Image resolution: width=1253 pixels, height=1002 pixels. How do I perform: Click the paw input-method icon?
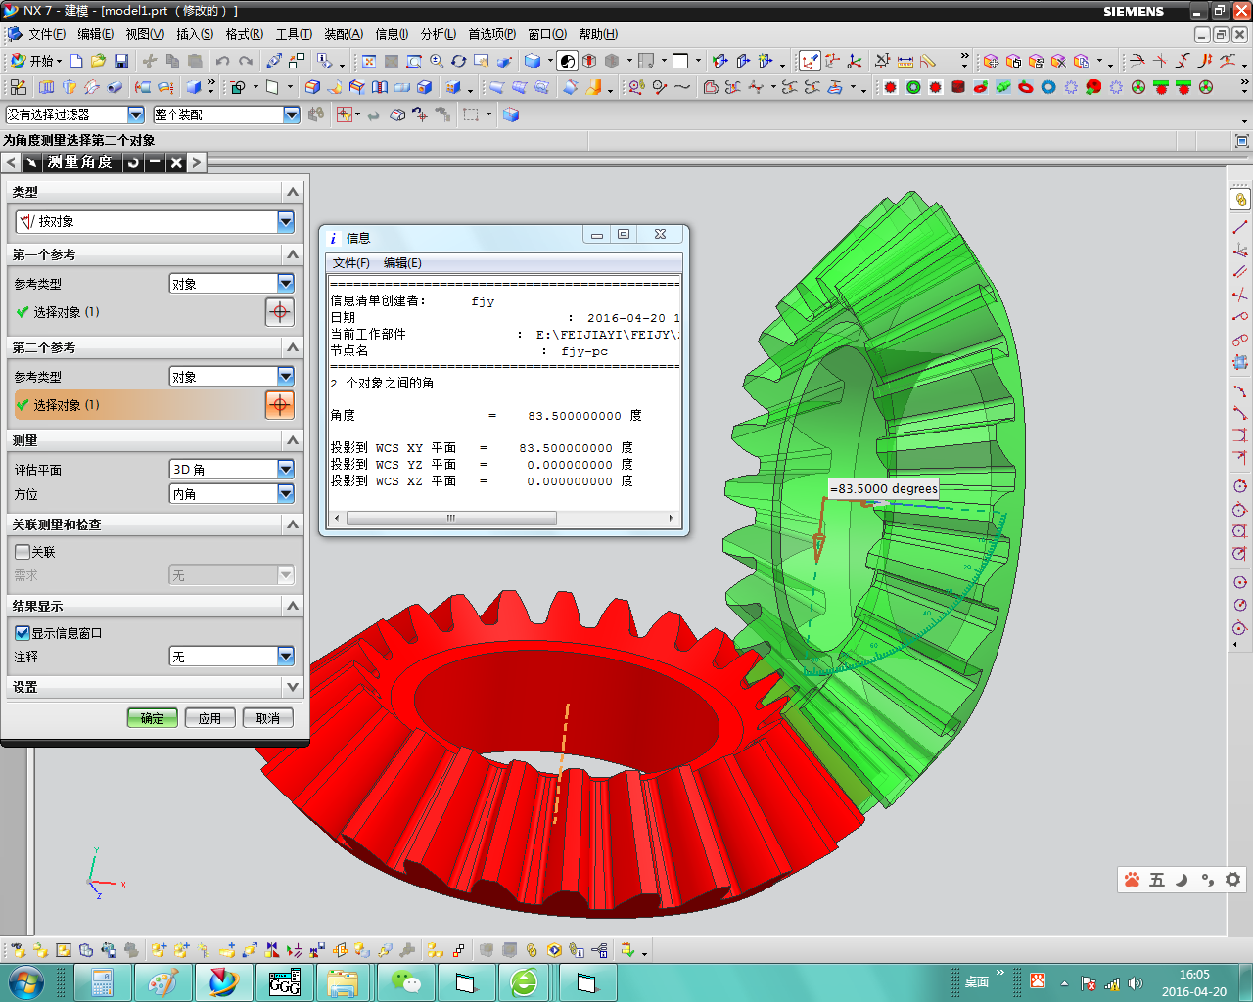click(1133, 880)
